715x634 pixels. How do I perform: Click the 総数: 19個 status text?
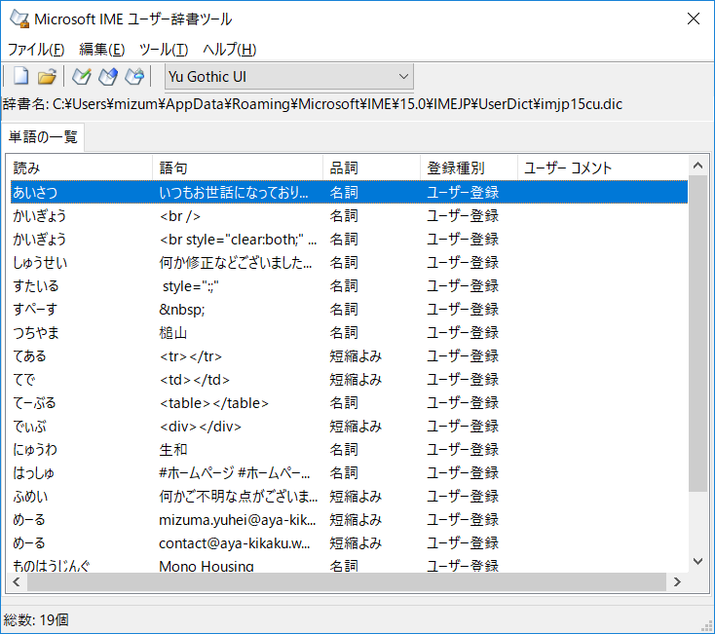pos(36,619)
